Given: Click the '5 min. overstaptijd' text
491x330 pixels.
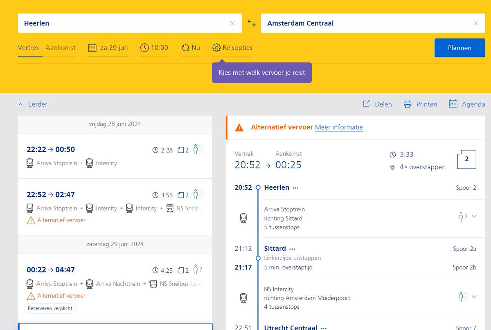Looking at the screenshot, I should pyautogui.click(x=288, y=267).
